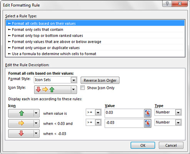Screen dimensions: 190x154
Task: Open the red down arrow icon picker
Action: pyautogui.click(x=24, y=133)
